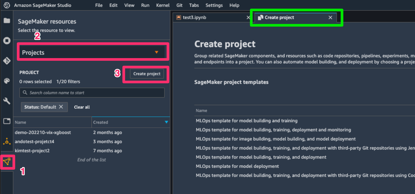Select project andotest-projetct4
The width and height of the screenshot is (415, 194).
click(x=35, y=142)
